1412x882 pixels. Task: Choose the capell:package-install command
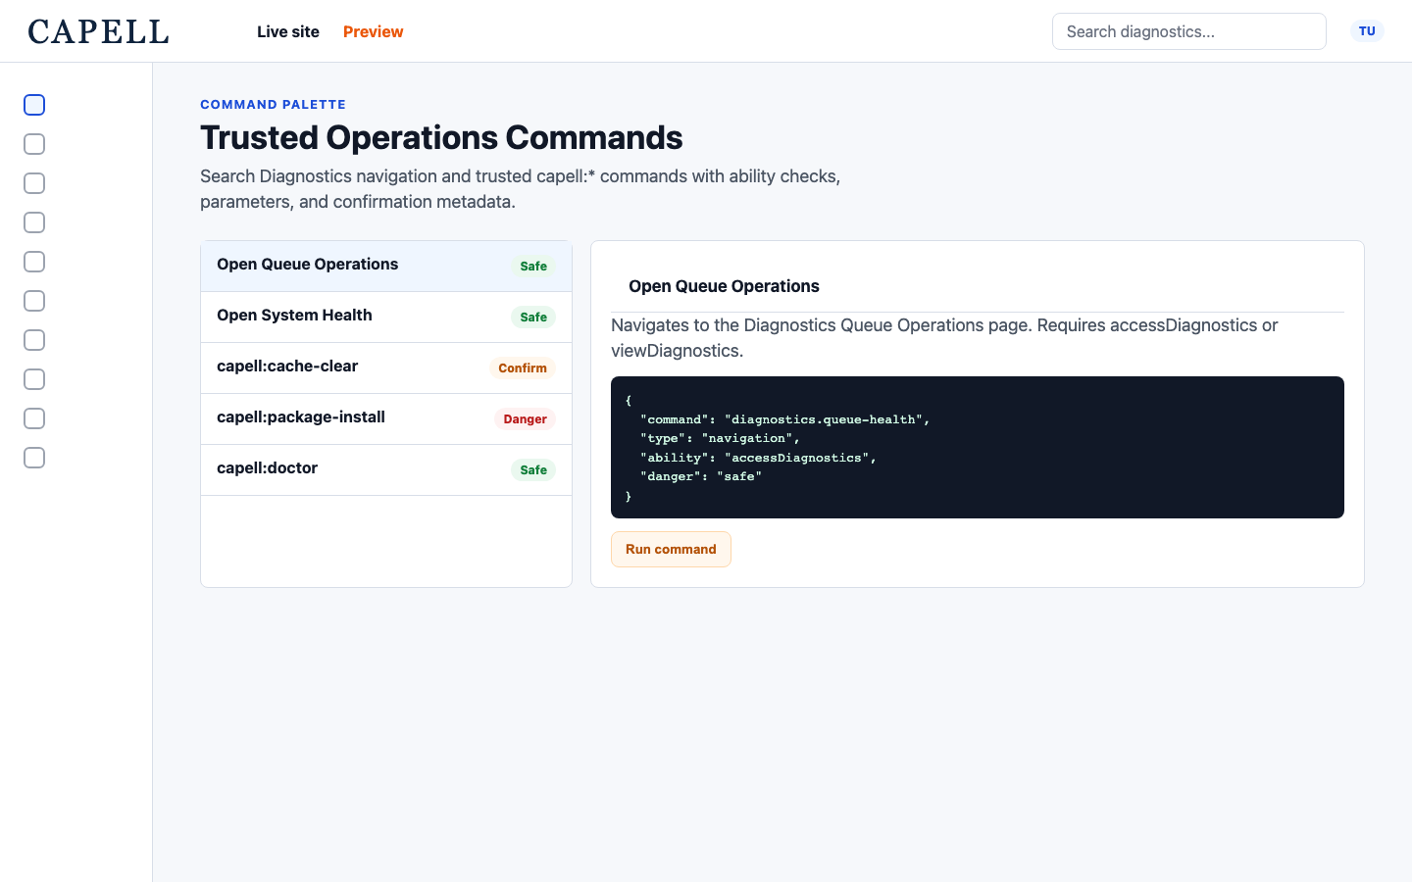[386, 418]
